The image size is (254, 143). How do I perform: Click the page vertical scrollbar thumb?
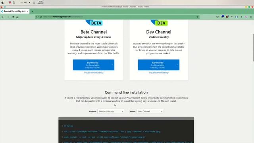pyautogui.click(x=253, y=48)
